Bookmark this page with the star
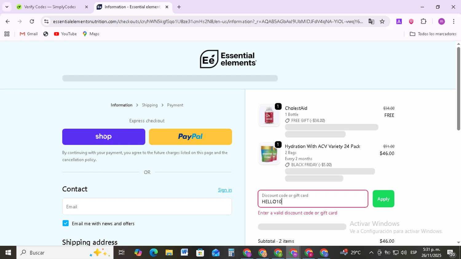461x259 pixels. tap(382, 22)
